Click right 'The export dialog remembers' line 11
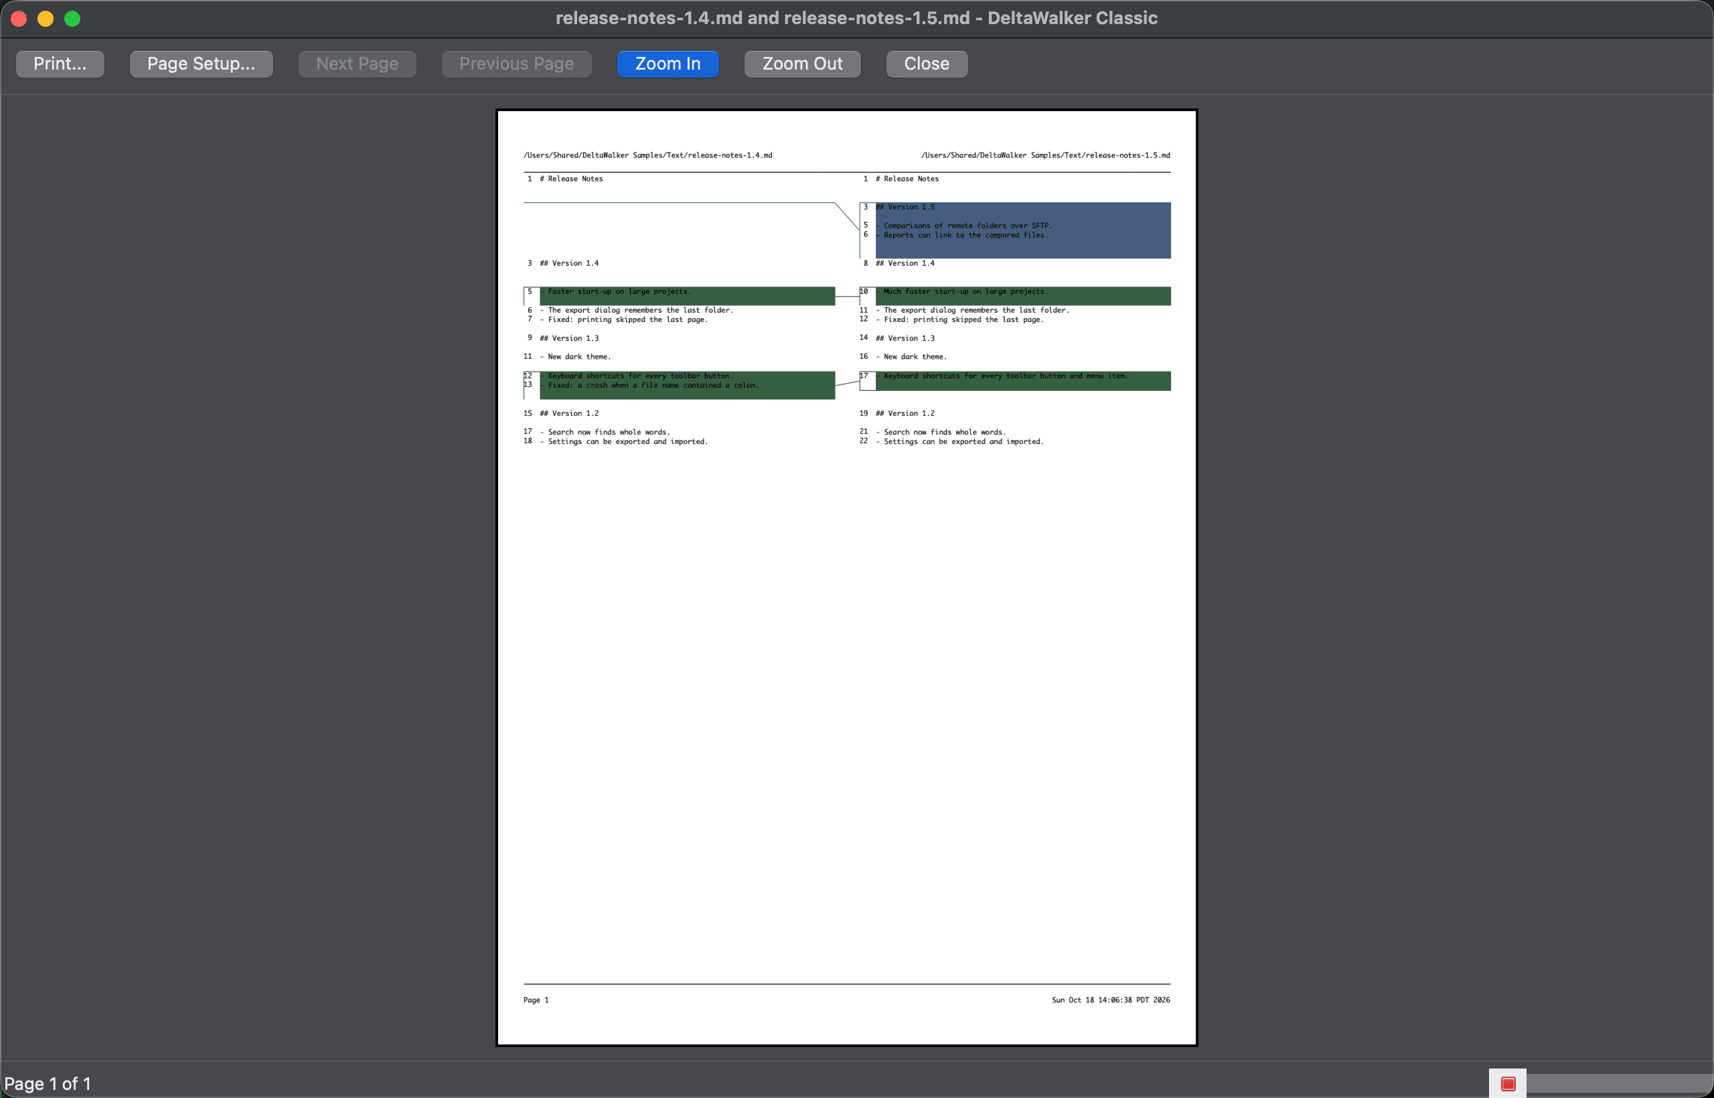 tap(973, 310)
